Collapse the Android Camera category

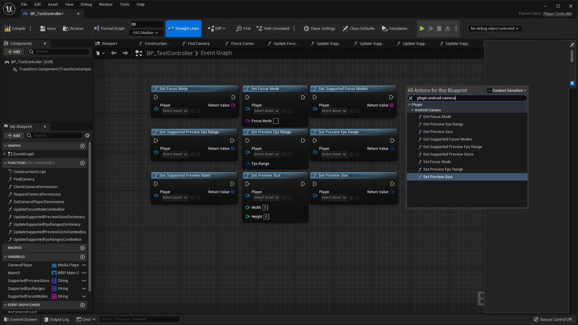click(412, 110)
